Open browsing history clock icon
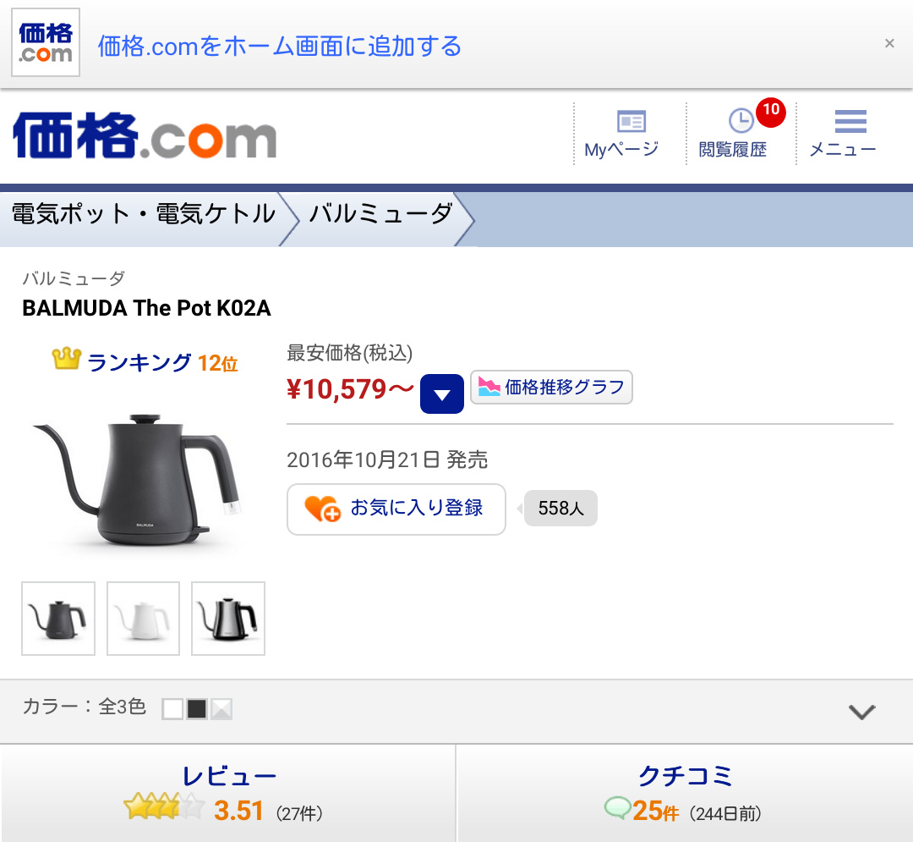Viewport: 913px width, 842px height. tap(741, 121)
